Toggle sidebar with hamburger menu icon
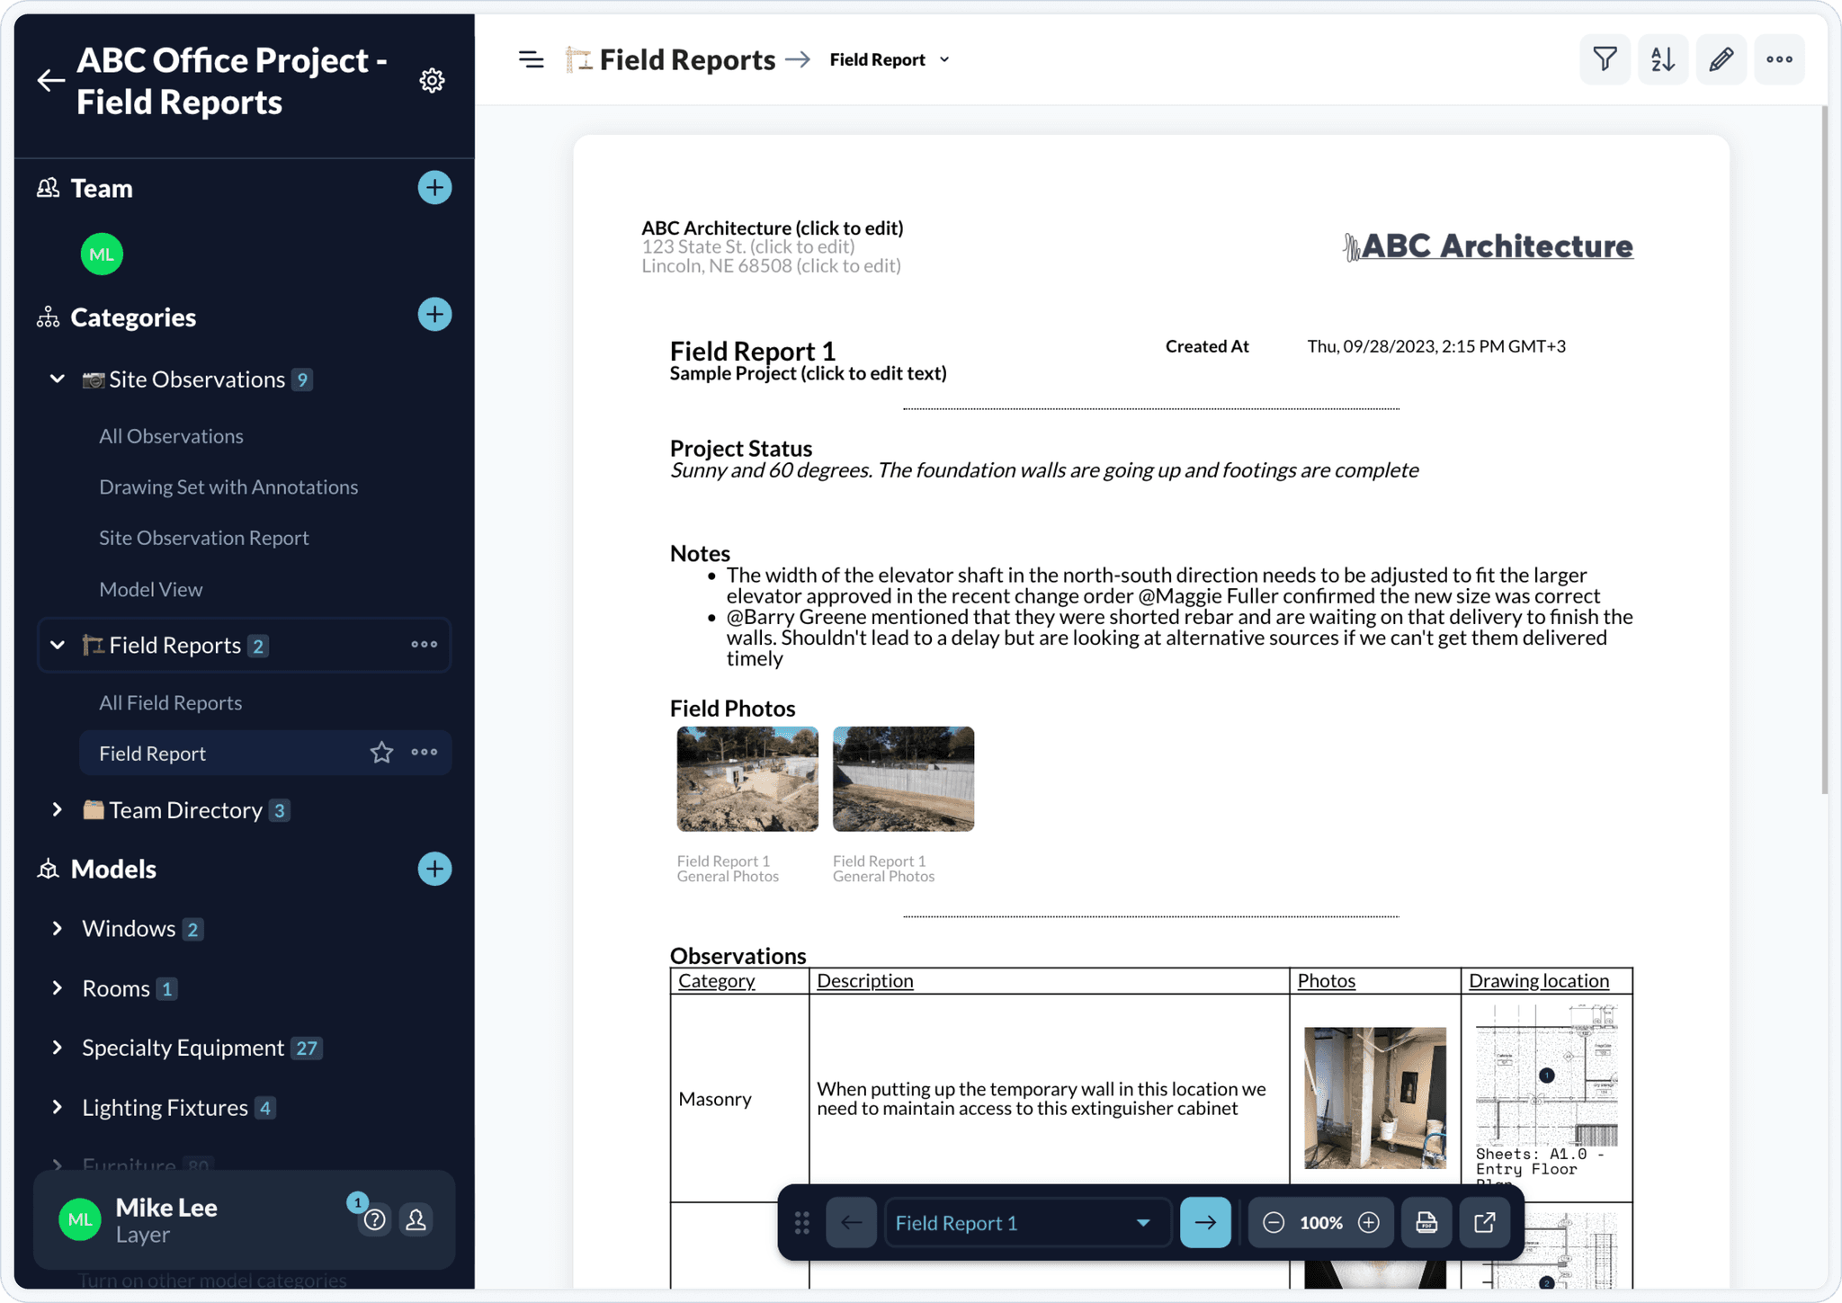The image size is (1842, 1303). pos(531,60)
